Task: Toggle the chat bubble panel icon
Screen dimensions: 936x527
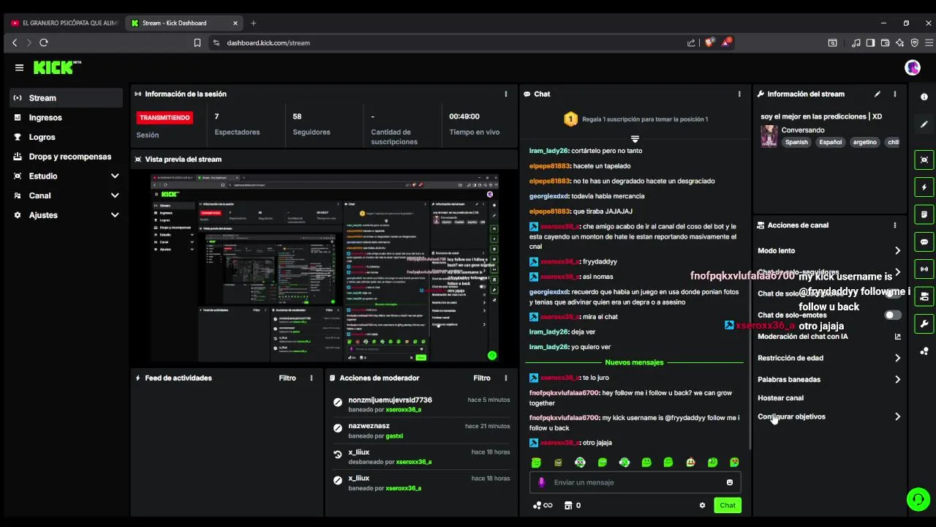Action: click(924, 242)
